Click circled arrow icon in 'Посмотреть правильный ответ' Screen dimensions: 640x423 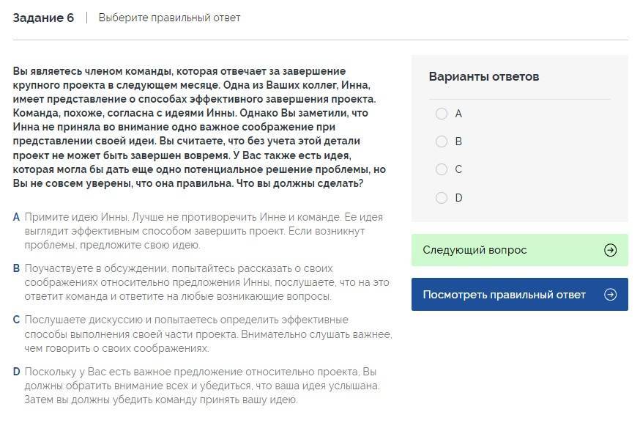pos(610,295)
